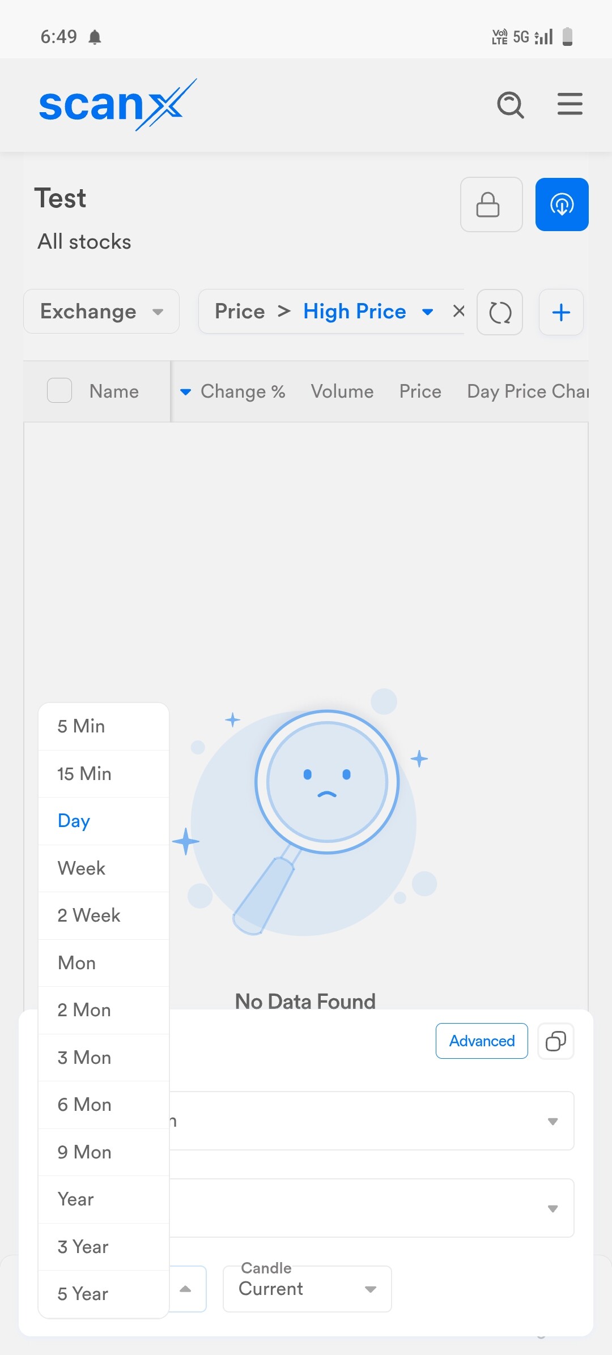Click the copy icon beside Advanced

(555, 1041)
